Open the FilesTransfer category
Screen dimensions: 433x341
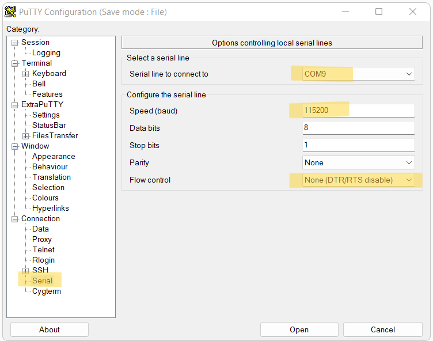pos(55,136)
